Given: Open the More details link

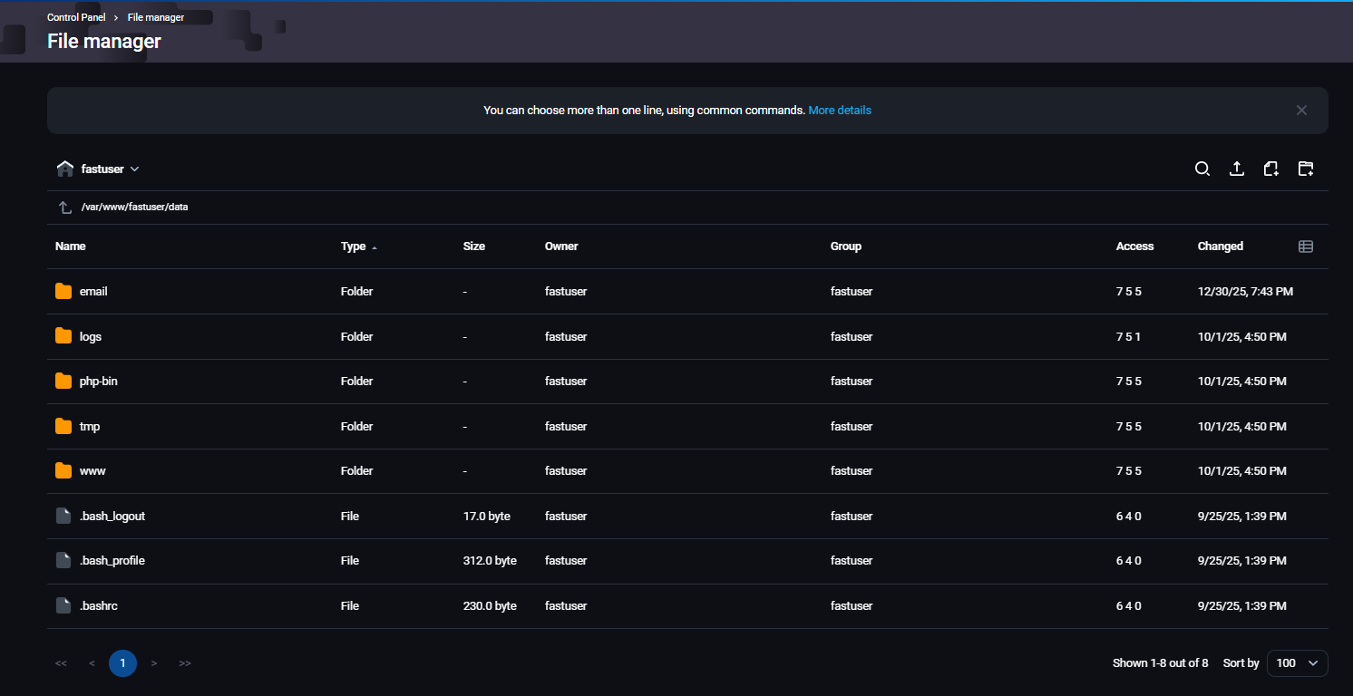Looking at the screenshot, I should [x=840, y=111].
